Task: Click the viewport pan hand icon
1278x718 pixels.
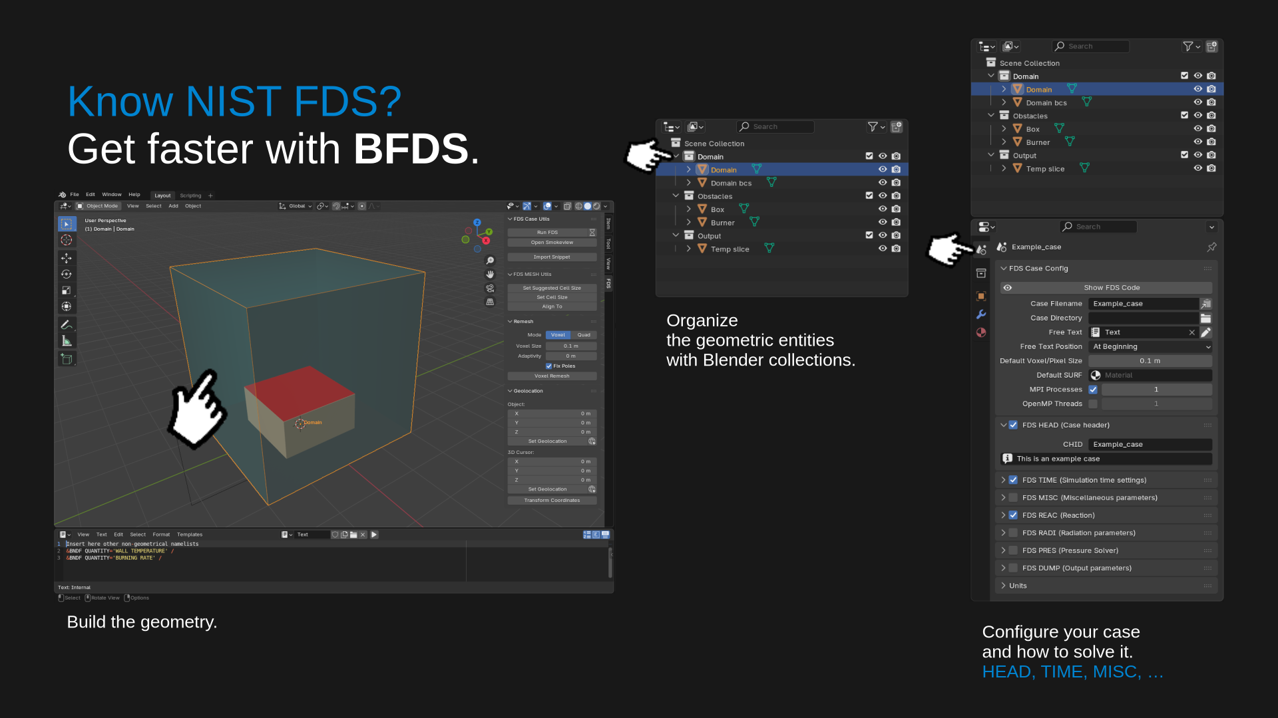Action: click(x=490, y=275)
